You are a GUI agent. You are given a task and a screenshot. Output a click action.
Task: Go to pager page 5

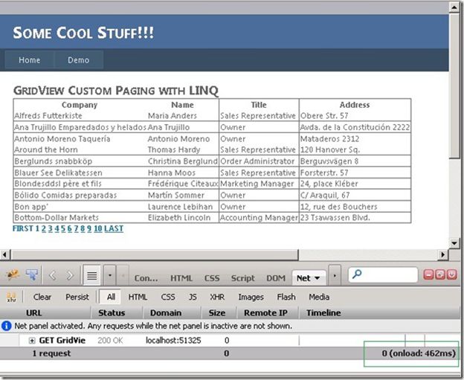[63, 228]
